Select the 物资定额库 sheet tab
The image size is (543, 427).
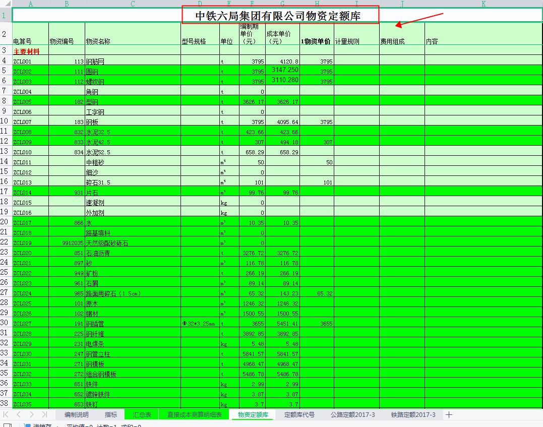pyautogui.click(x=253, y=414)
